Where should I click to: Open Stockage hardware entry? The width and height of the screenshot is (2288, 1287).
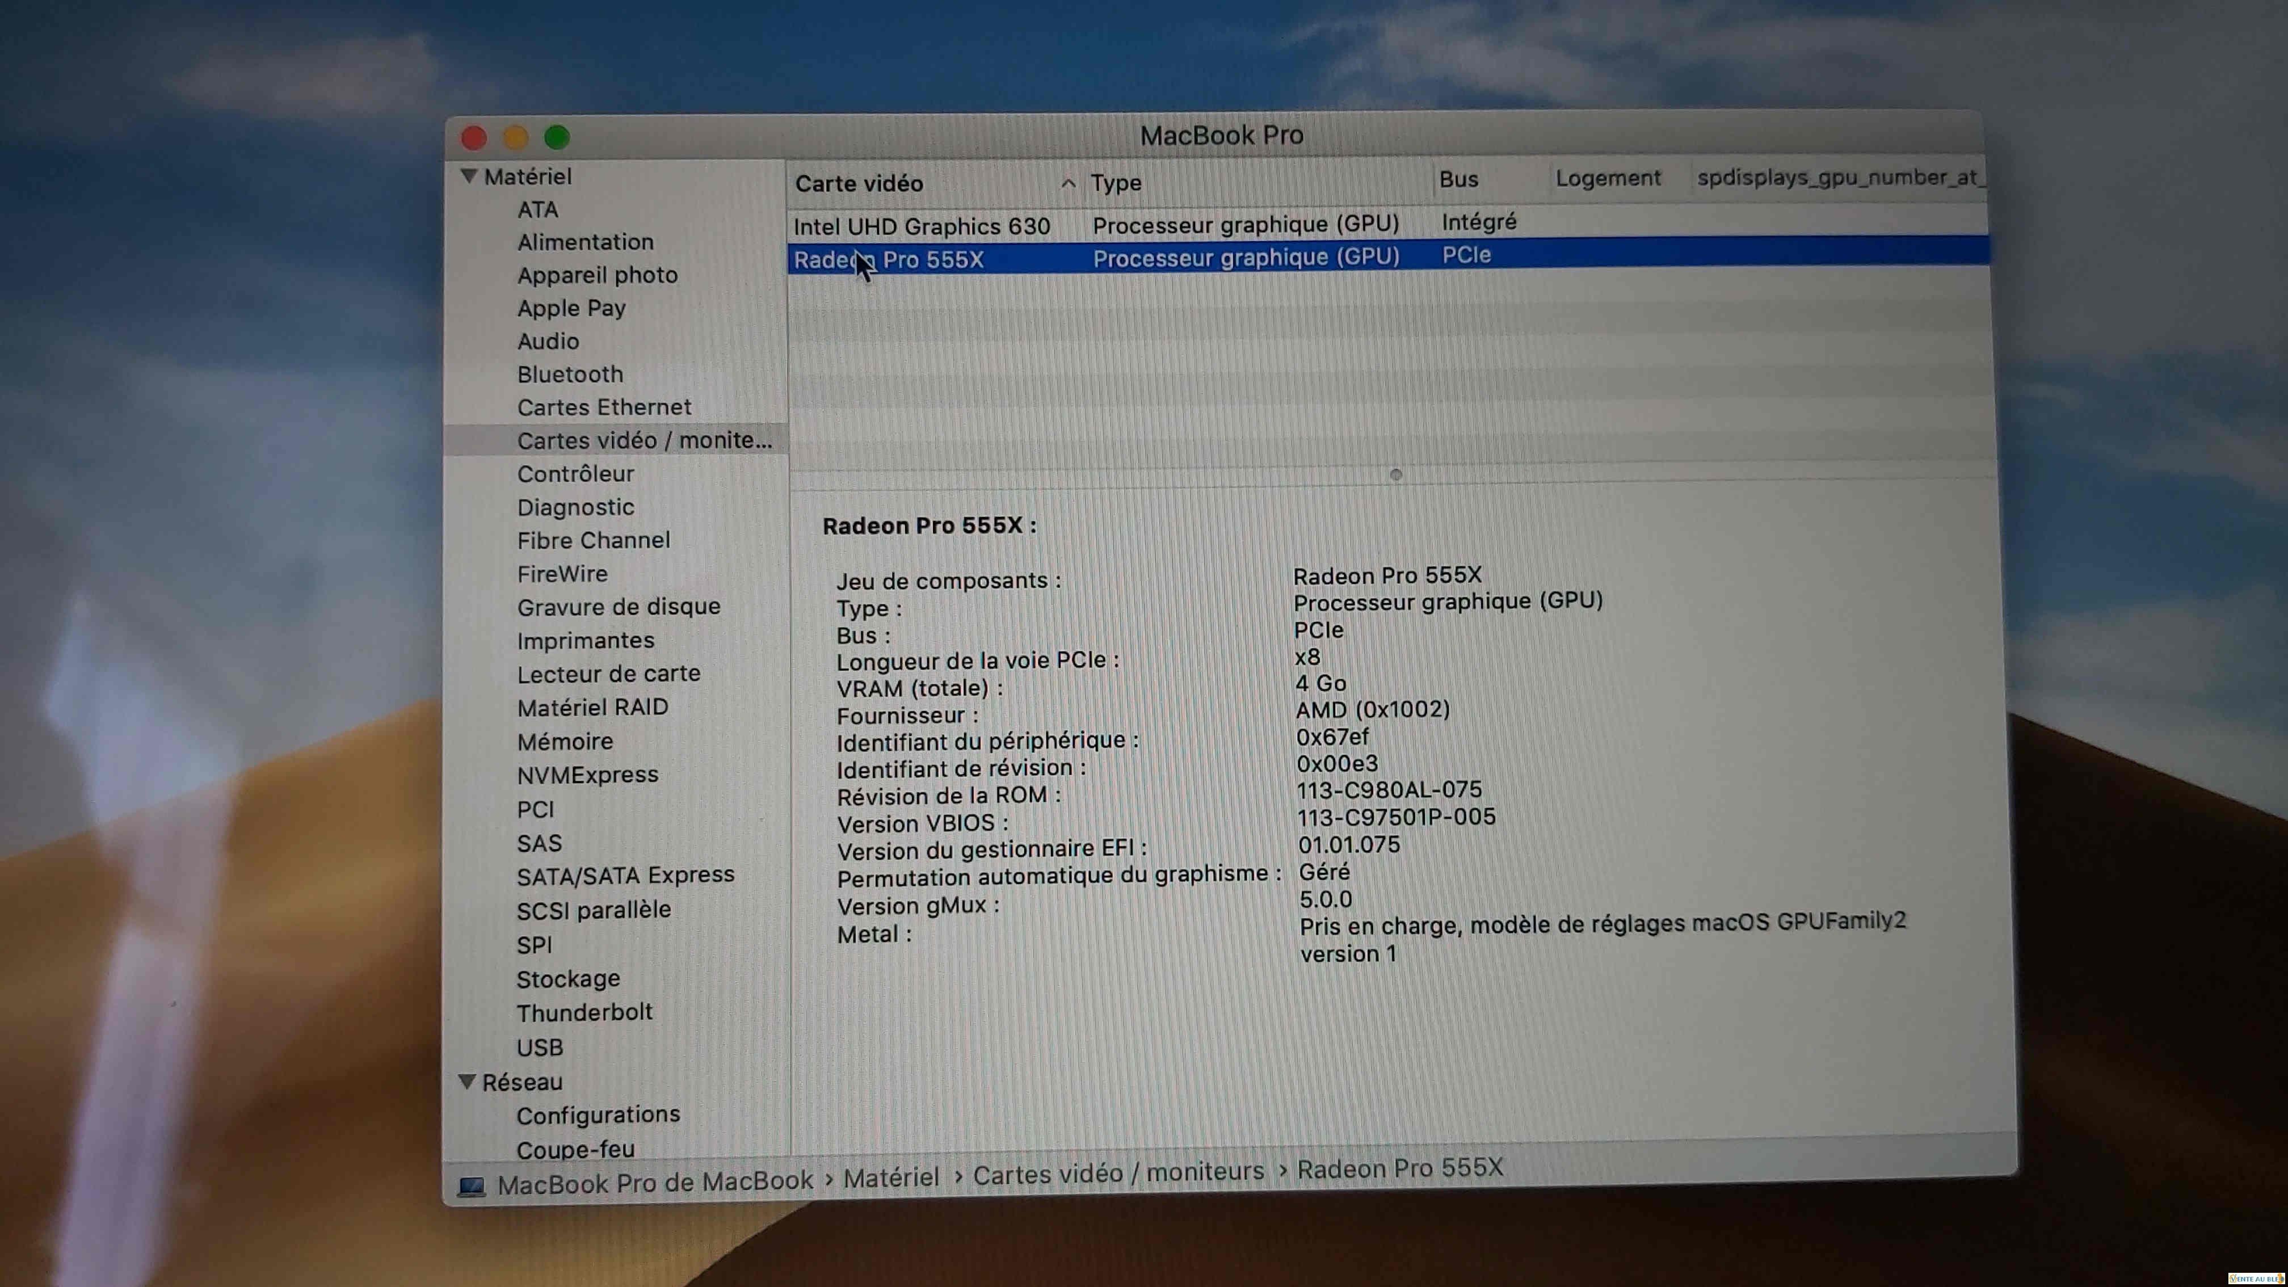(x=567, y=979)
